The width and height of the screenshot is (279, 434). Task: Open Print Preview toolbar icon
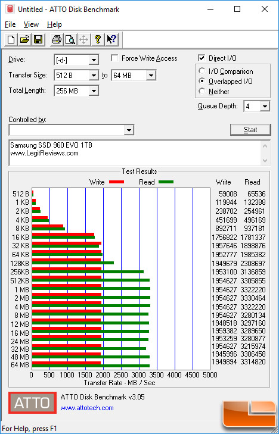pos(70,39)
